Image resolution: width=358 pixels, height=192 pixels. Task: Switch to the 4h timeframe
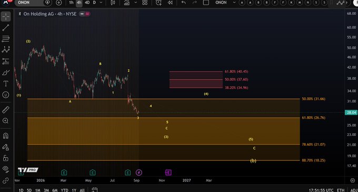coord(79,3)
